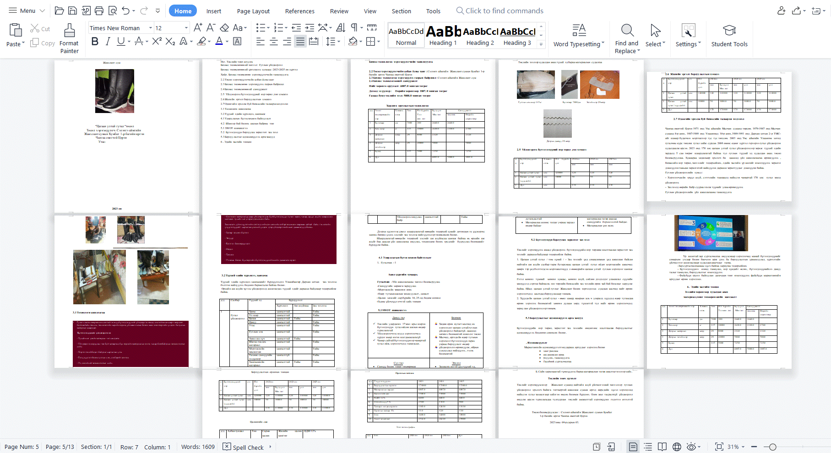
Task: Open Print Preview from the magnifier page icon
Action: pyautogui.click(x=112, y=11)
